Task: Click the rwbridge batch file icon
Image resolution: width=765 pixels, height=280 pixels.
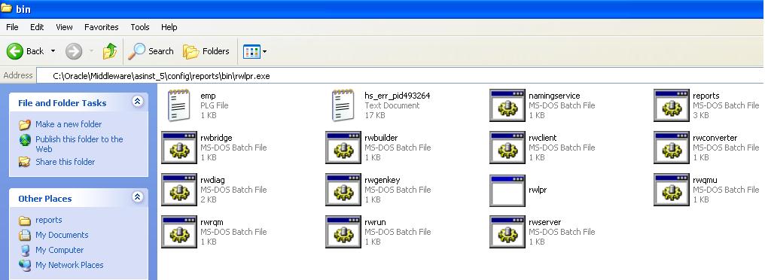Action: 179,148
